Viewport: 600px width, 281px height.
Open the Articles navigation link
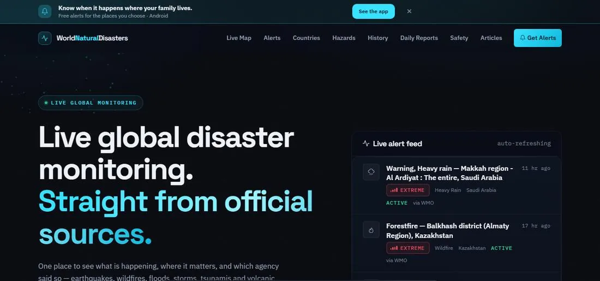491,38
